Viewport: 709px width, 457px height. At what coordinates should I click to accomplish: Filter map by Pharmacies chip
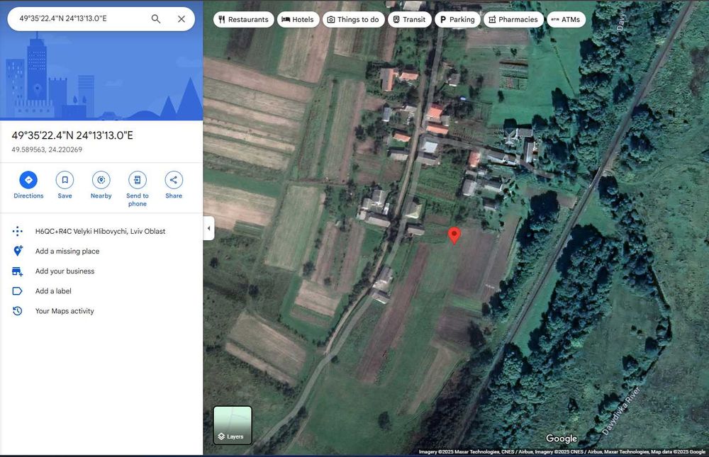pyautogui.click(x=513, y=19)
